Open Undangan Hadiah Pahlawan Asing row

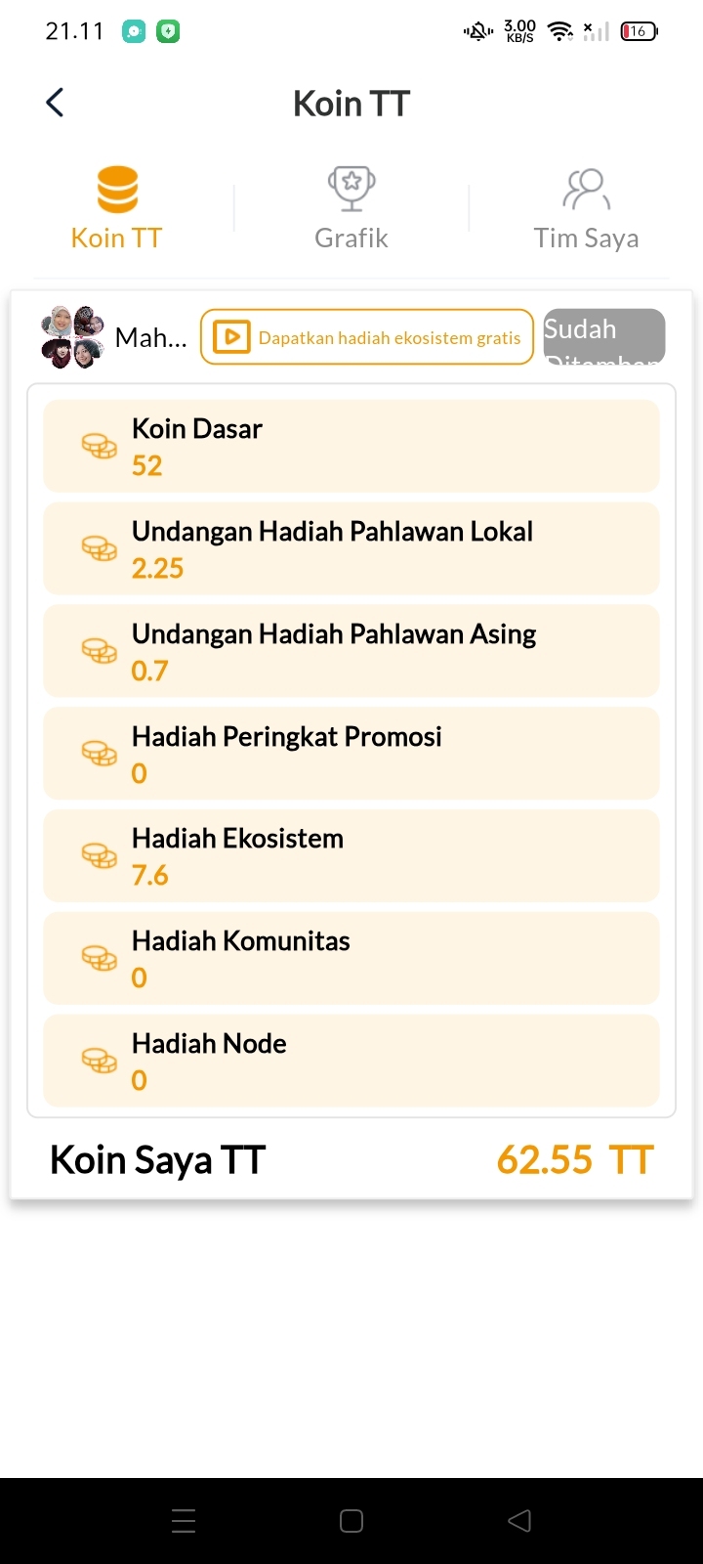(351, 651)
